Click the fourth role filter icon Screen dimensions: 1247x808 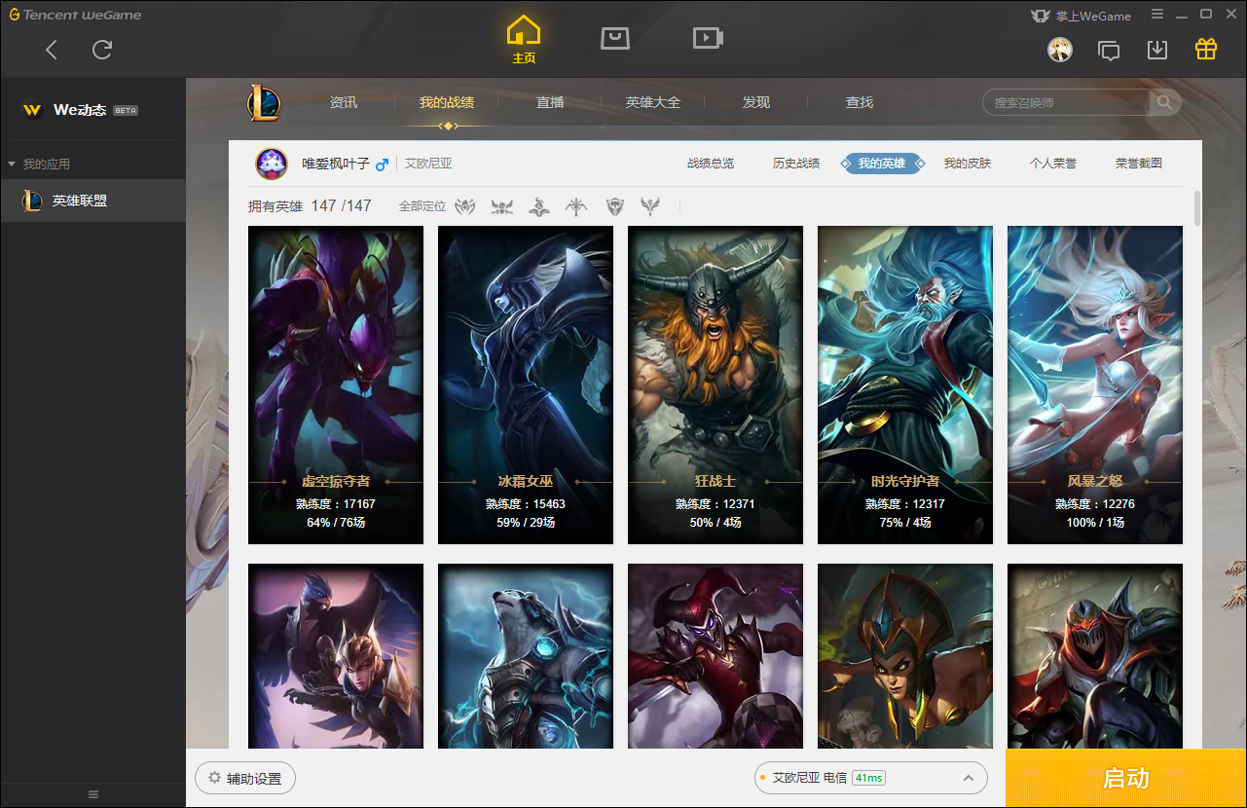point(577,206)
